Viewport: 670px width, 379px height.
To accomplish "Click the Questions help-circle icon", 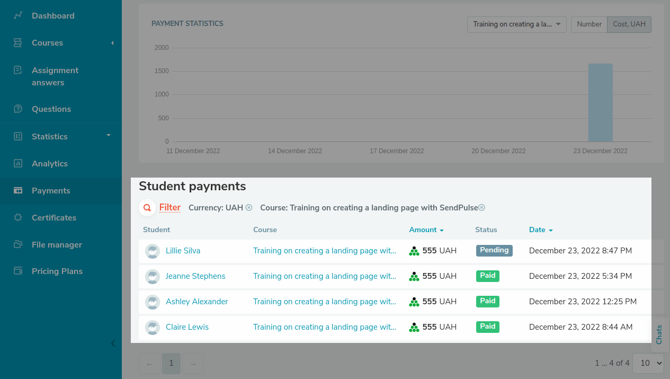I will pyautogui.click(x=18, y=109).
